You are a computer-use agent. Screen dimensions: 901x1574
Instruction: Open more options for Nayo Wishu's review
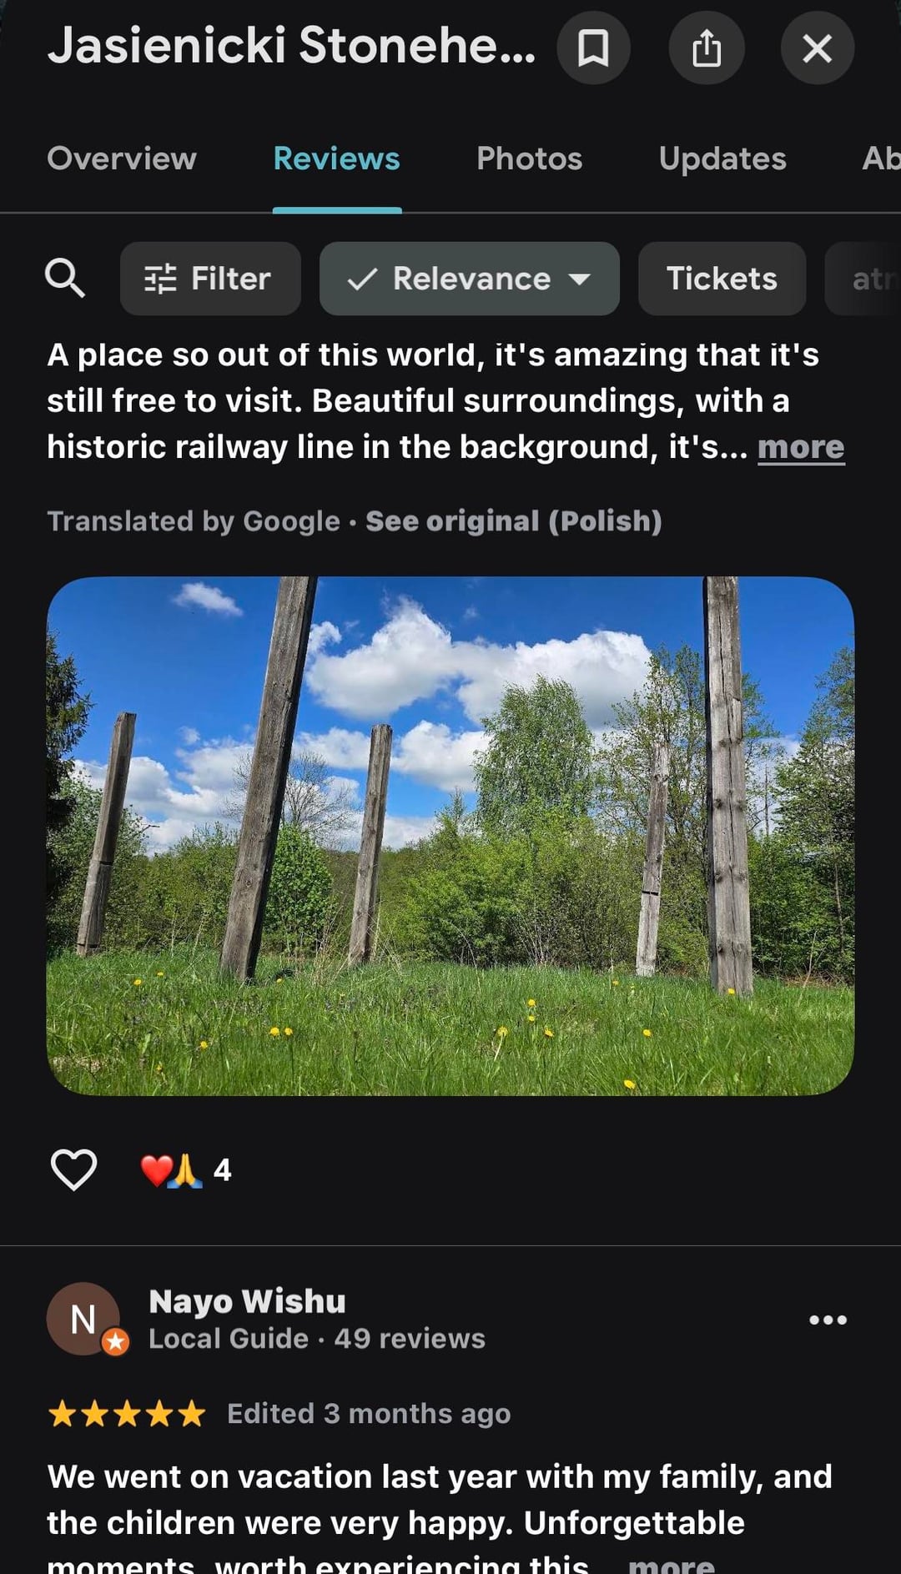point(828,1320)
